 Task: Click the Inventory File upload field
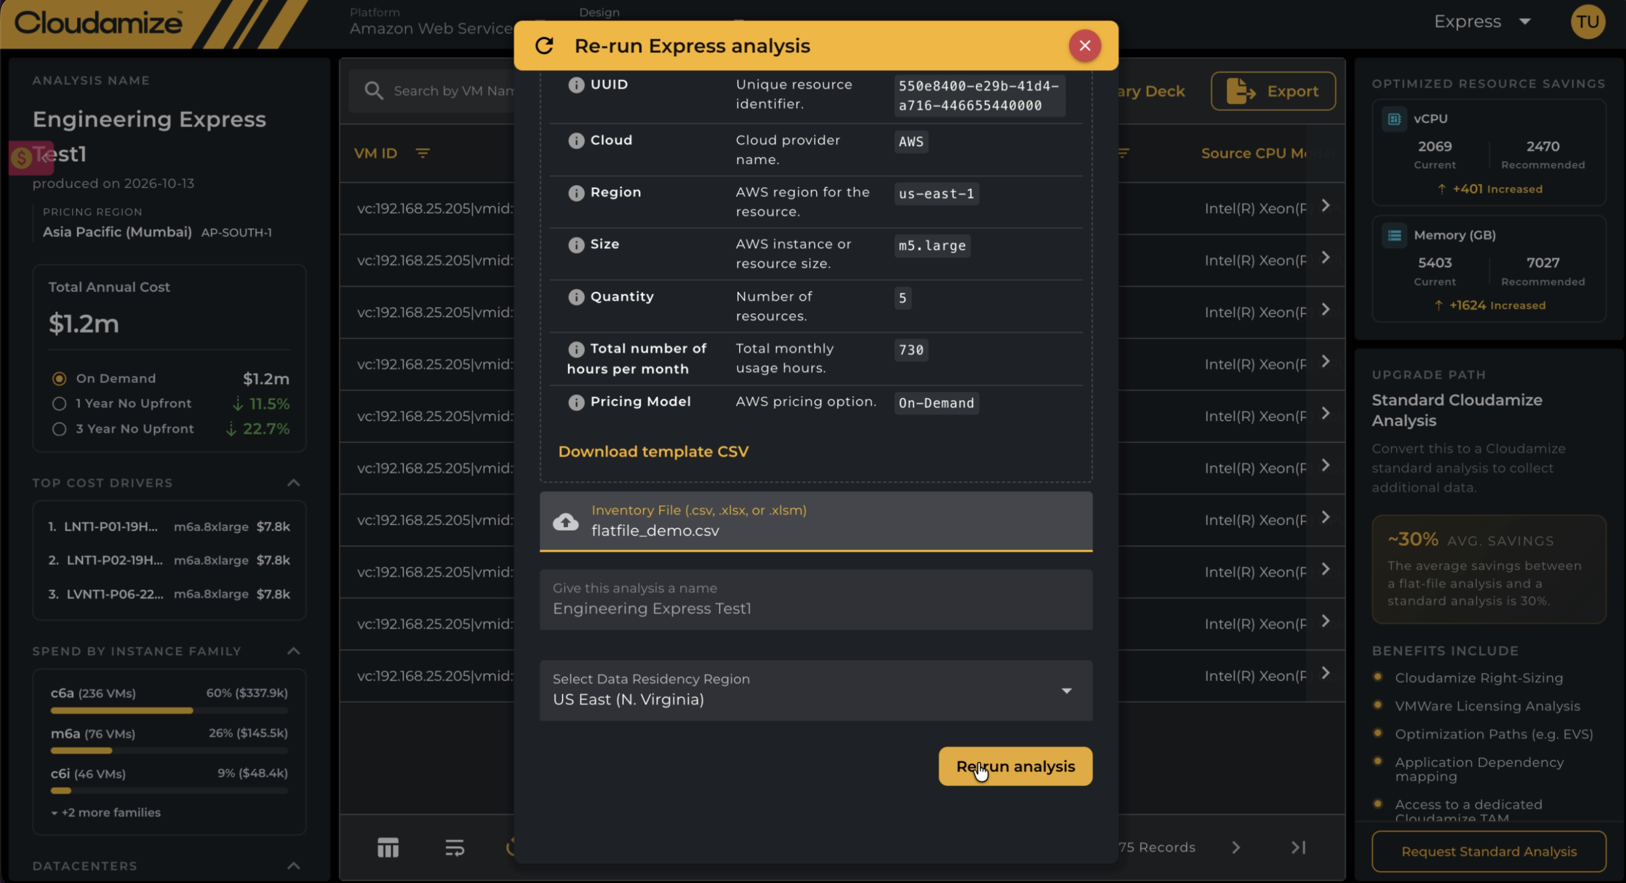816,521
